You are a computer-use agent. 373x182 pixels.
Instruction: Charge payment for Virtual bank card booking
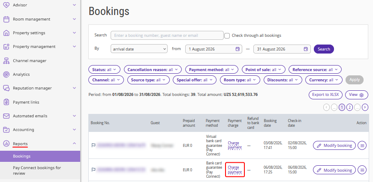point(235,145)
